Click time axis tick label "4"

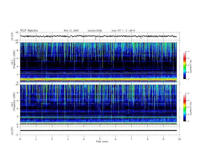pos(84,139)
